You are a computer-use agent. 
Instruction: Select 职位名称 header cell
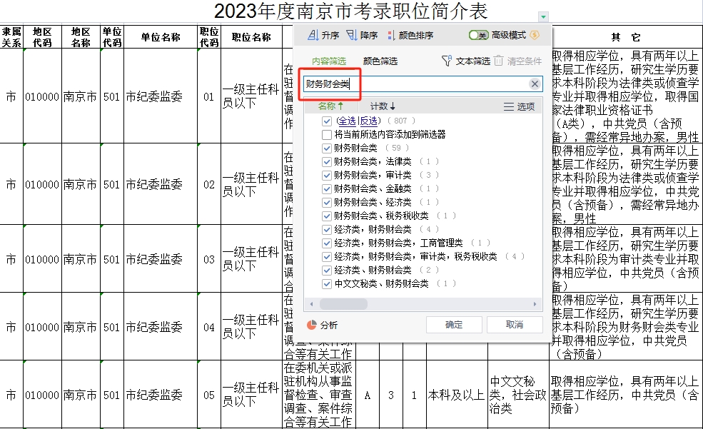pyautogui.click(x=251, y=36)
